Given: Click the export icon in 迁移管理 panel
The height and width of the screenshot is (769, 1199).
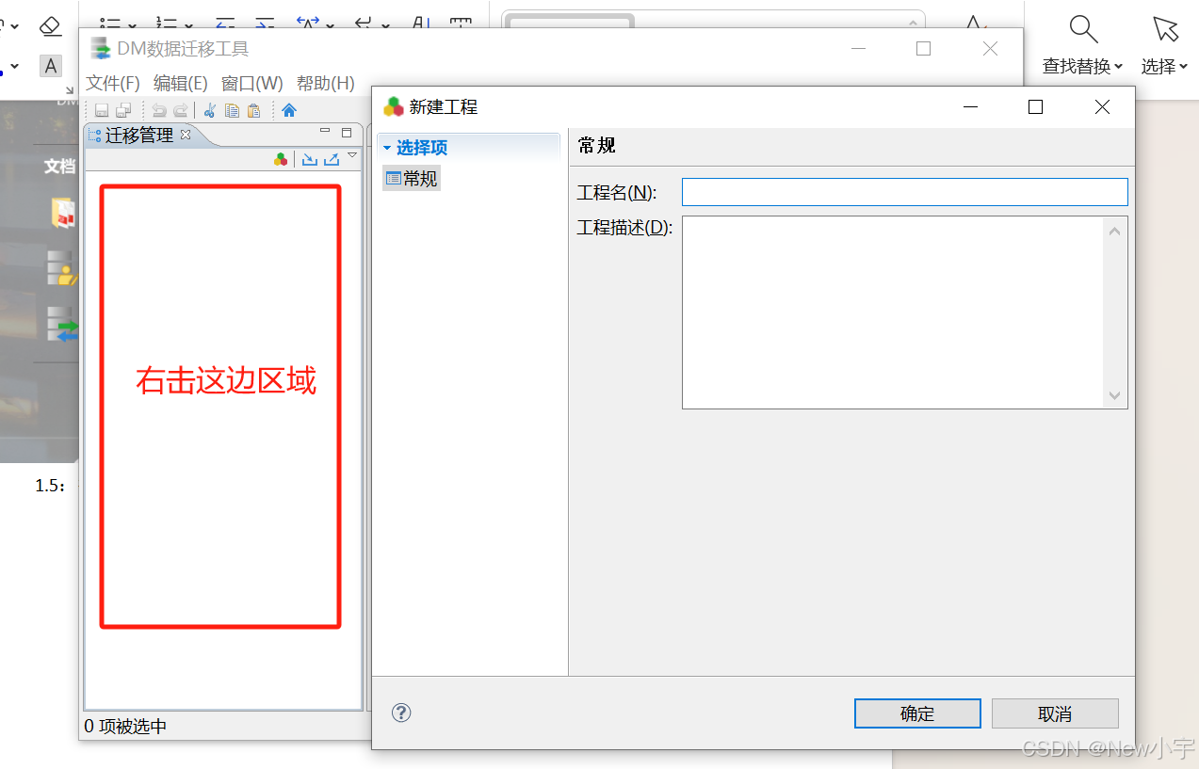Looking at the screenshot, I should click(x=333, y=158).
